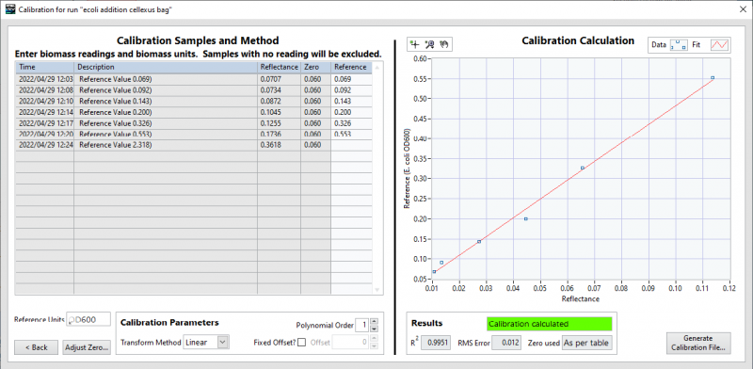This screenshot has width=753, height=369.
Task: Select the pan hand graph tool
Action: tap(443, 44)
